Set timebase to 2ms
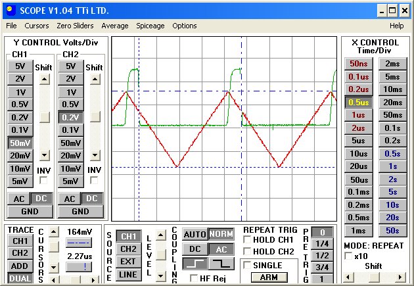This screenshot has height=286, width=414. (x=392, y=64)
